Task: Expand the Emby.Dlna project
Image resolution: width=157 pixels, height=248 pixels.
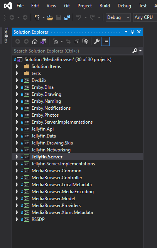Action: tap(17, 87)
